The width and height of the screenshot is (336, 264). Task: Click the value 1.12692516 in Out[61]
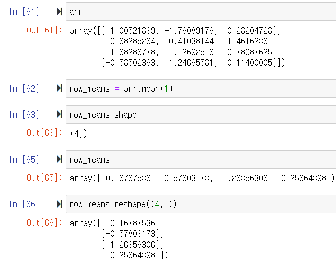(191, 52)
